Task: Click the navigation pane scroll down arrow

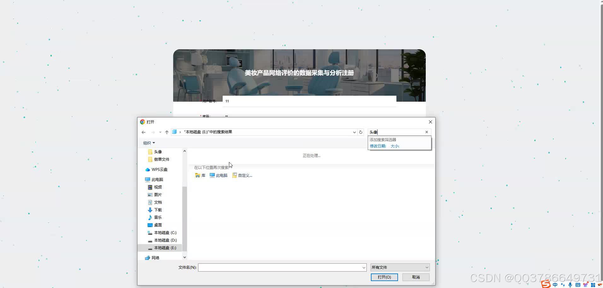Action: click(x=184, y=257)
